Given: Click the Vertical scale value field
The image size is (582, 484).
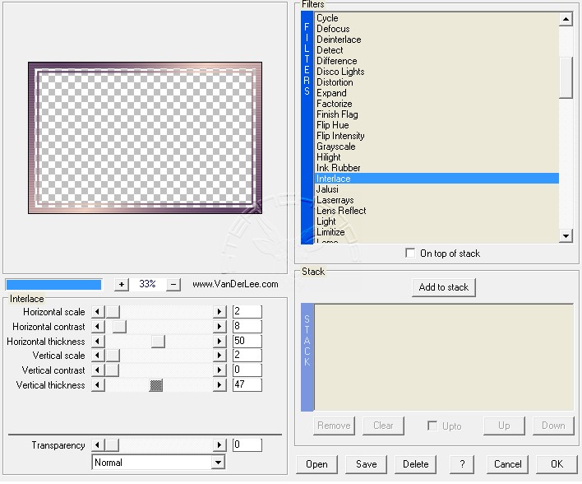Looking at the screenshot, I should (247, 356).
